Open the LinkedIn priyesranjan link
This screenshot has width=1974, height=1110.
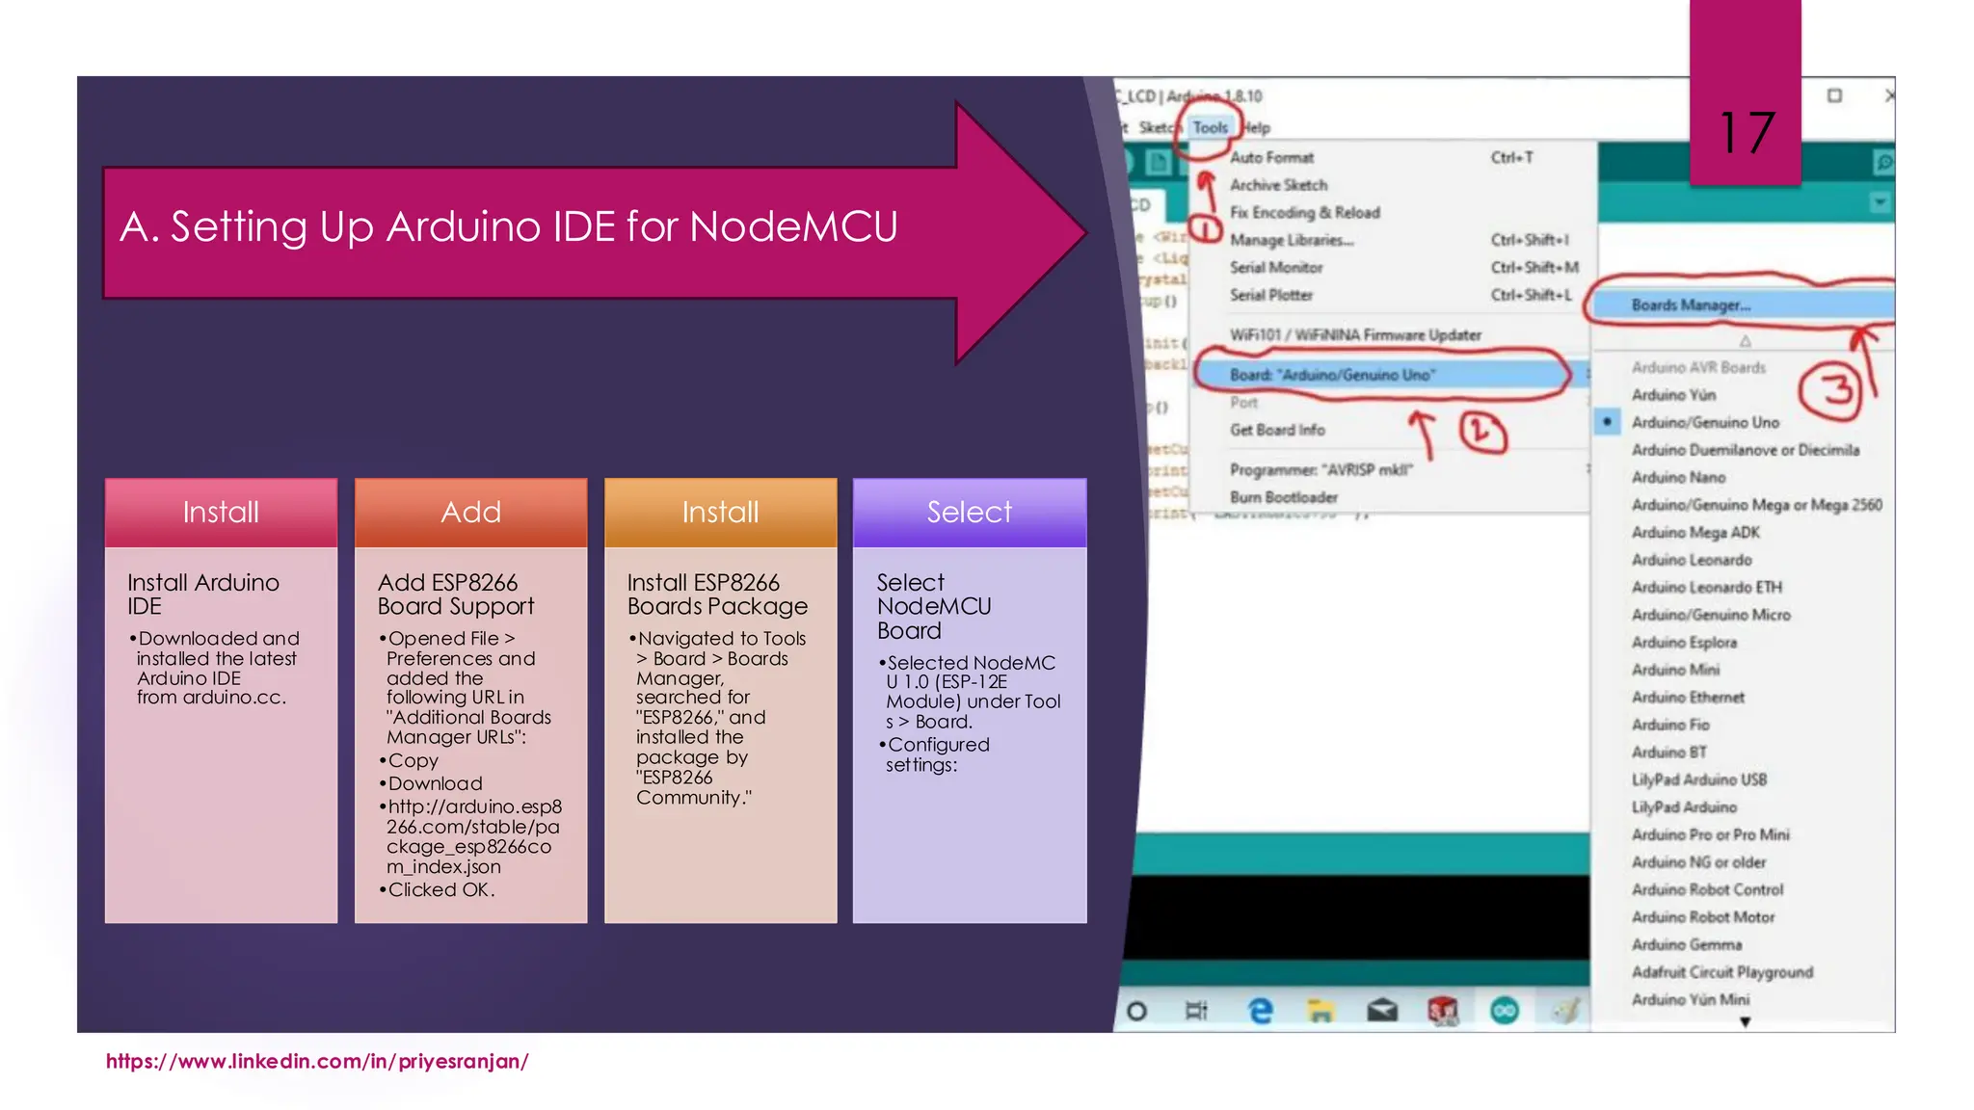click(x=317, y=1061)
